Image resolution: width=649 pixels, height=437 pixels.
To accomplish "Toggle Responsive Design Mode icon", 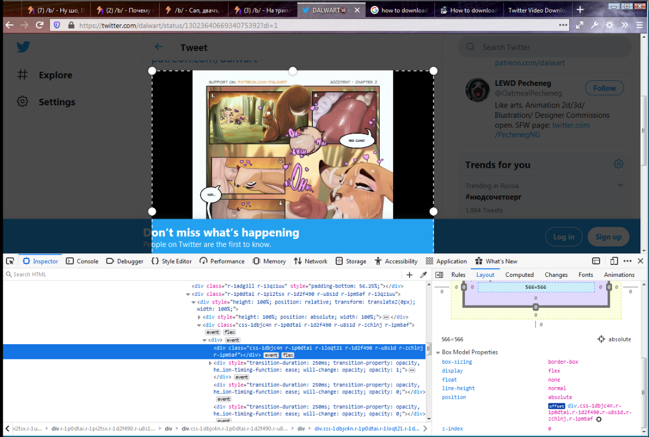I will 614,261.
